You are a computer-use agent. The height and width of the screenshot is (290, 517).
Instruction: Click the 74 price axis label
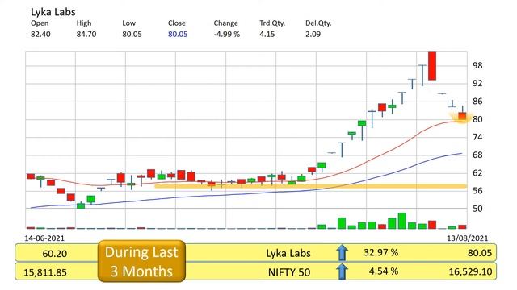(x=477, y=137)
